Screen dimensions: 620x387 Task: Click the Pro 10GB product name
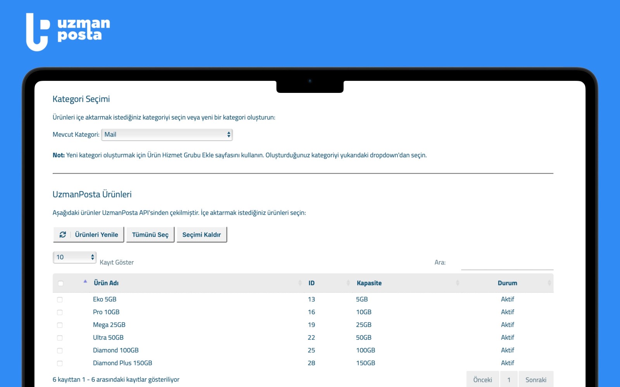[106, 312]
